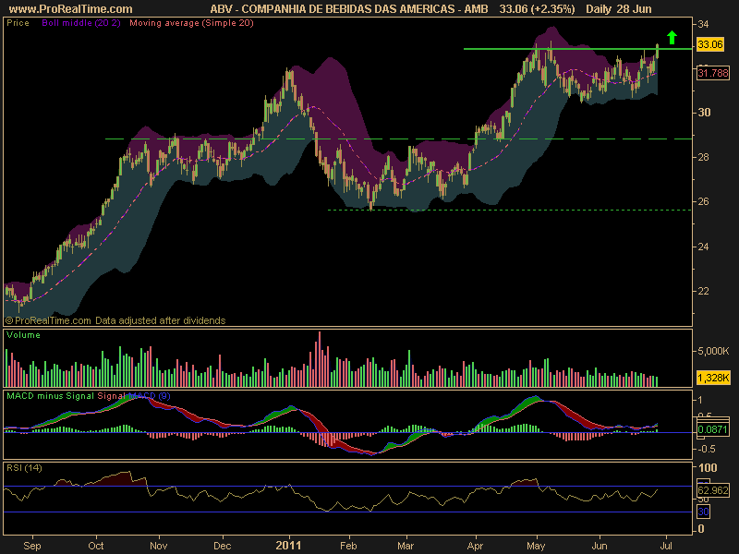Click the pink 31.788 moving average tag
Image resolution: width=739 pixels, height=554 pixels.
click(713, 73)
